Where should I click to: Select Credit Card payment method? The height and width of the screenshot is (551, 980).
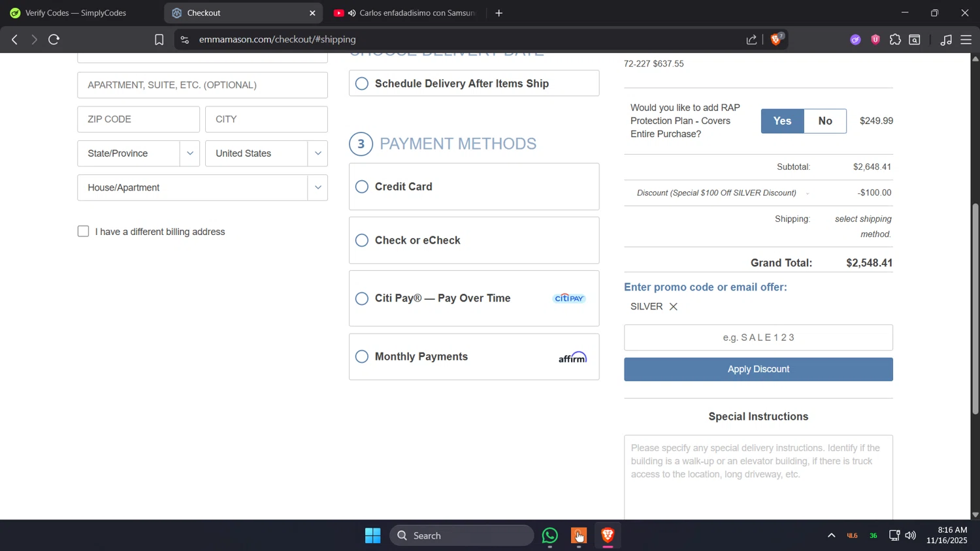(x=474, y=187)
